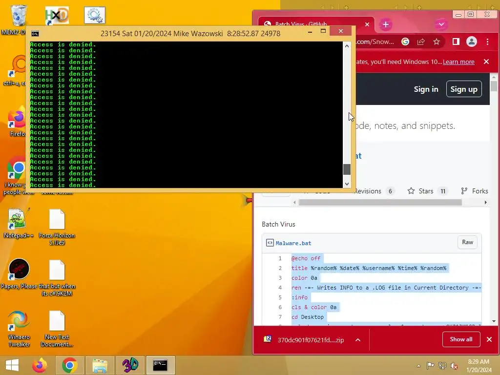
Task: Click the muted volume tray icon
Action: (454, 366)
